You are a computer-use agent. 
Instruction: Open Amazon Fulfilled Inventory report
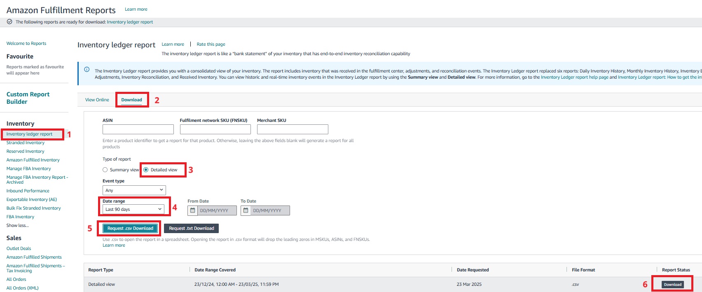click(33, 160)
